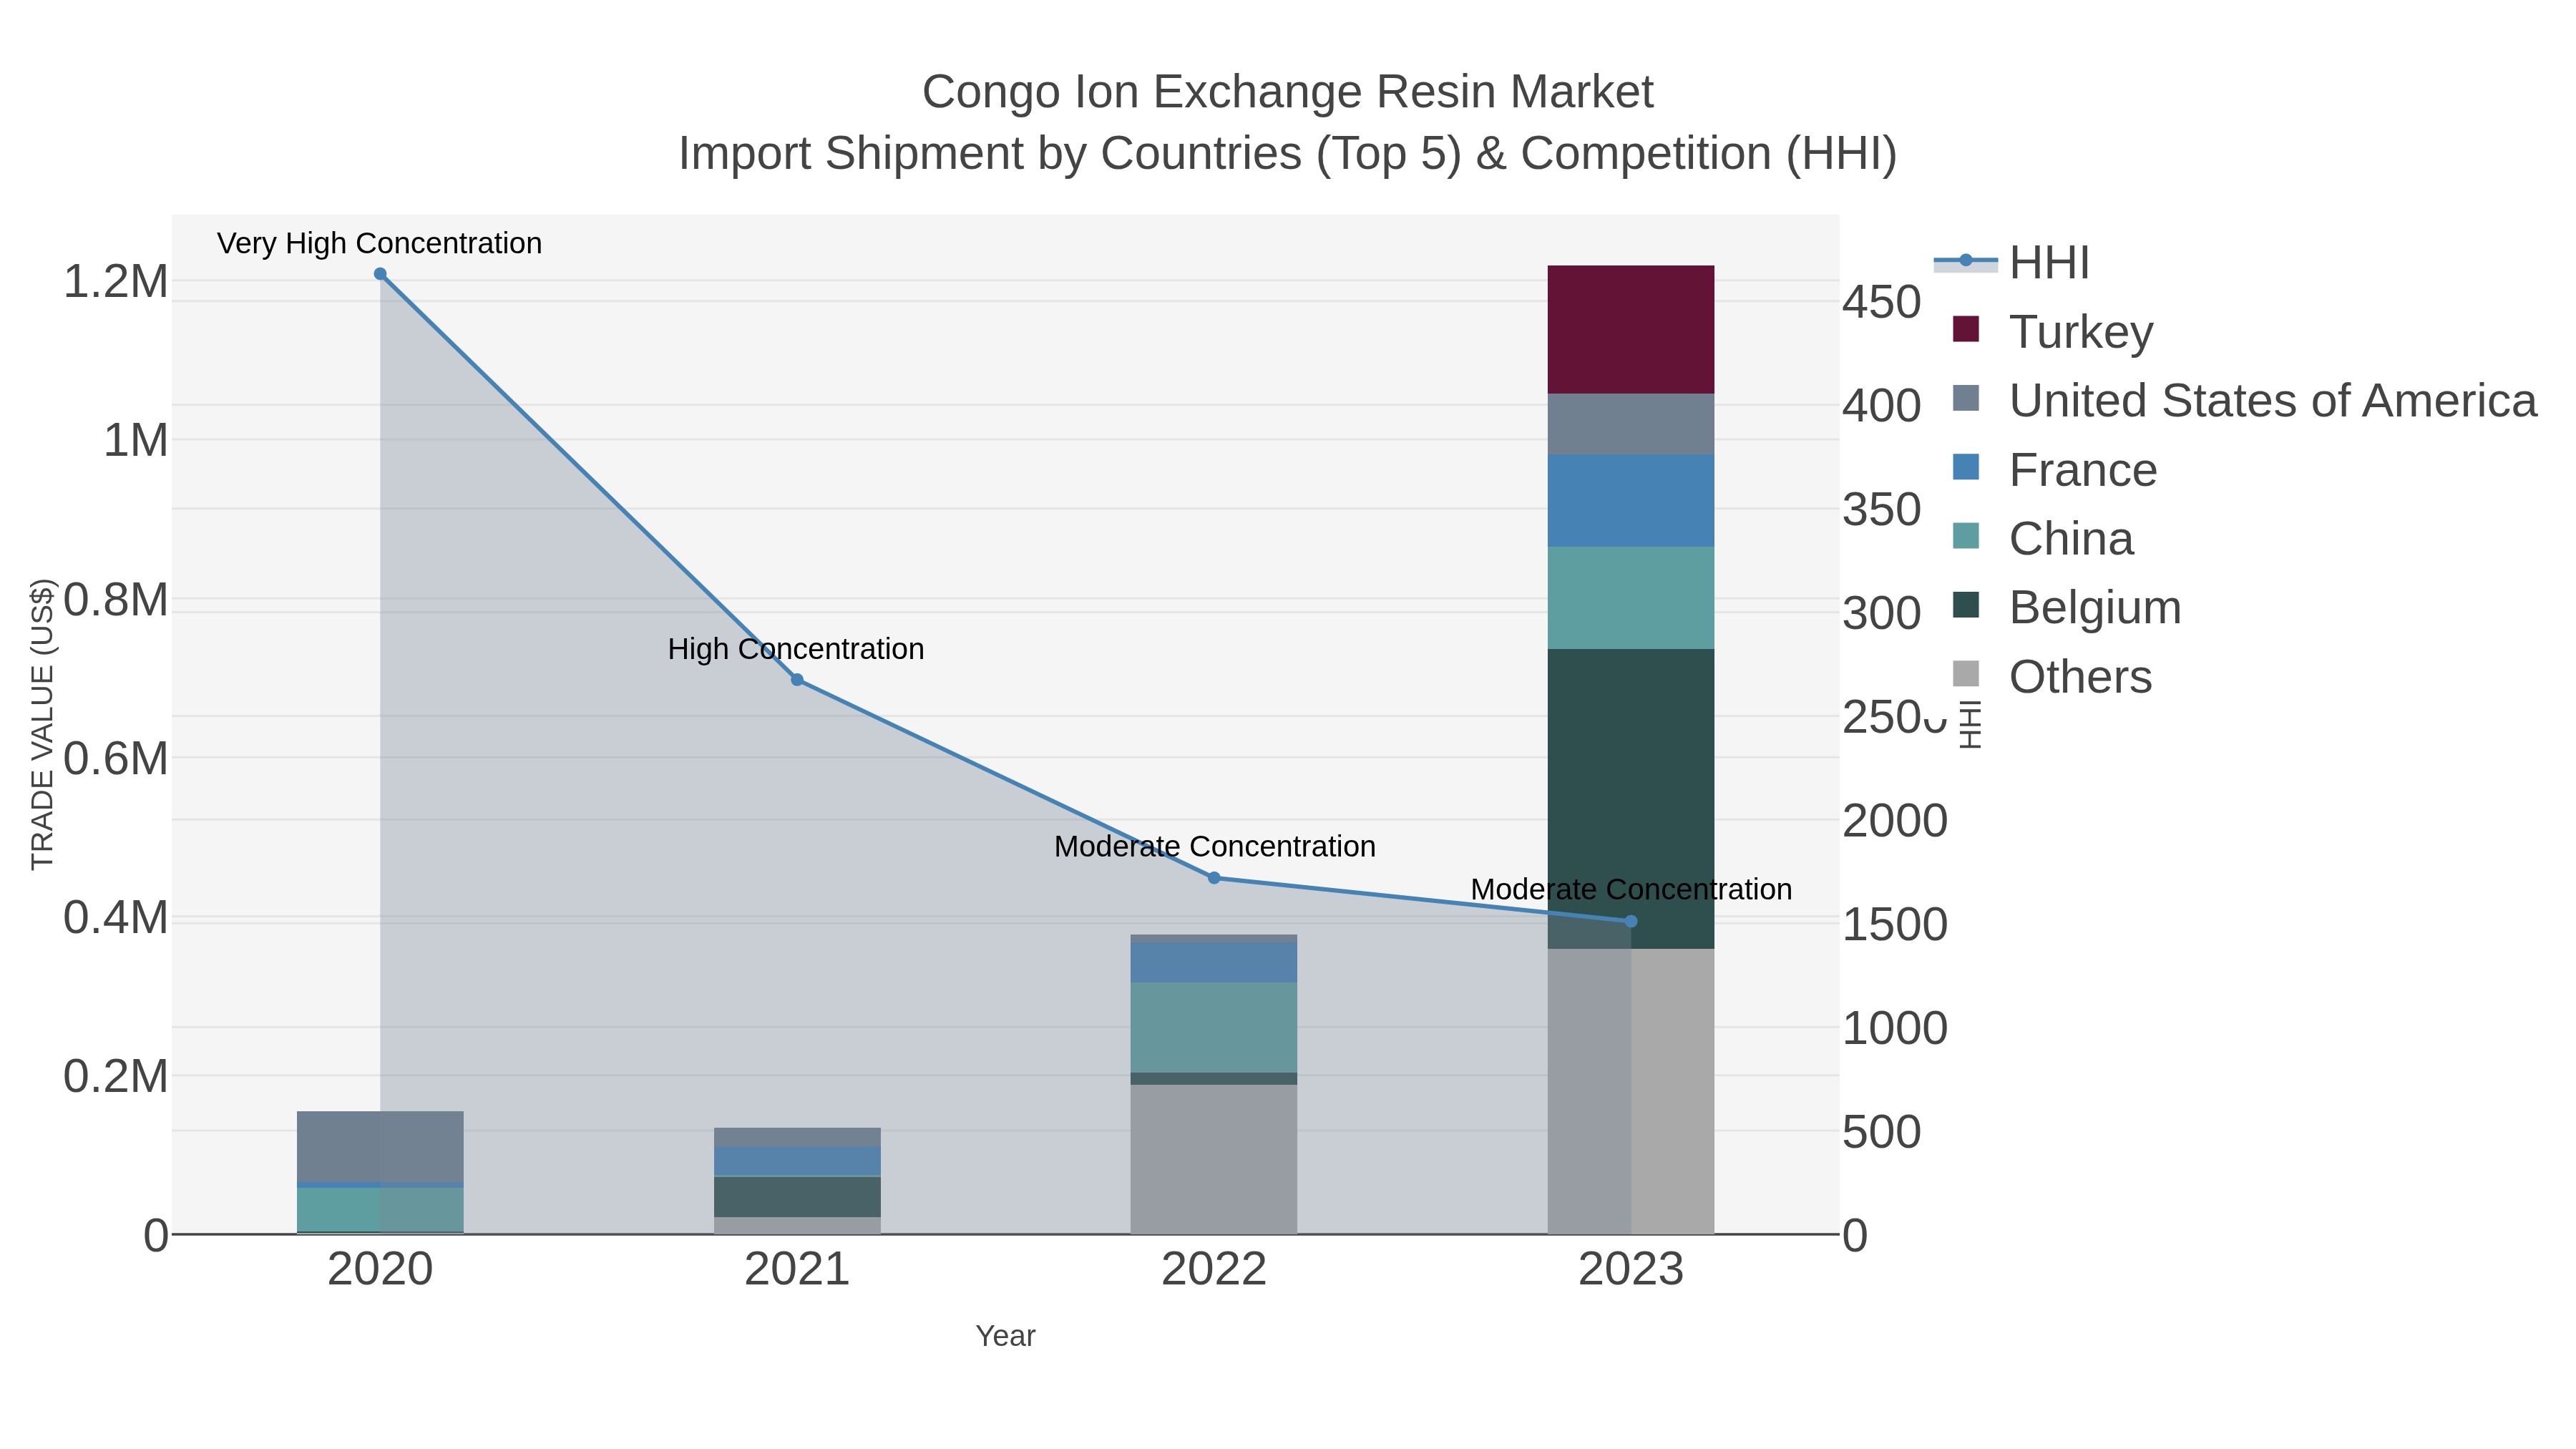
Task: Click the China teal legend swatch
Action: point(1966,536)
